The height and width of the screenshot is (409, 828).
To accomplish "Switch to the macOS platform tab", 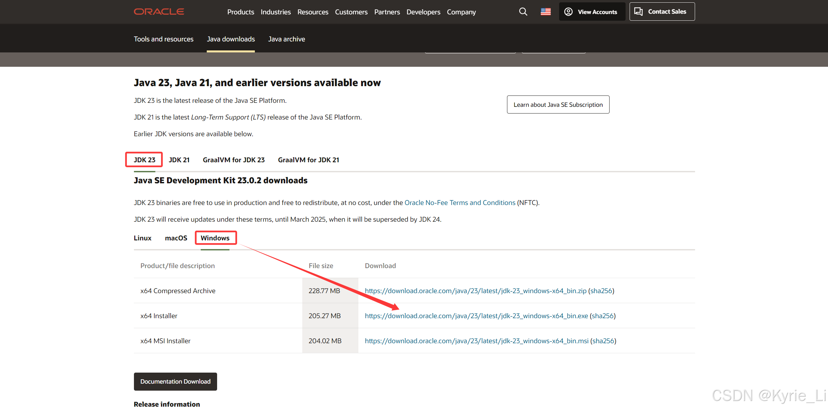I will 176,238.
